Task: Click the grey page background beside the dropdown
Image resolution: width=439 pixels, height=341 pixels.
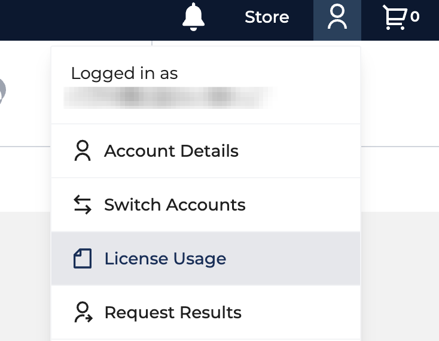Action: [25, 276]
